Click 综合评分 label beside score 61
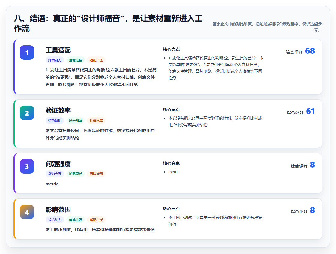336x254 pixels. point(295,112)
